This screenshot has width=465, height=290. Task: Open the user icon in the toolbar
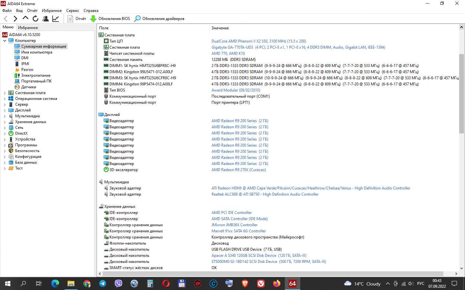(46, 19)
